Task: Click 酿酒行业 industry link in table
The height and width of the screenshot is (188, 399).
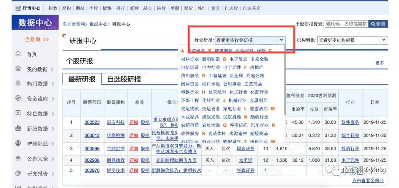Action: [350, 148]
